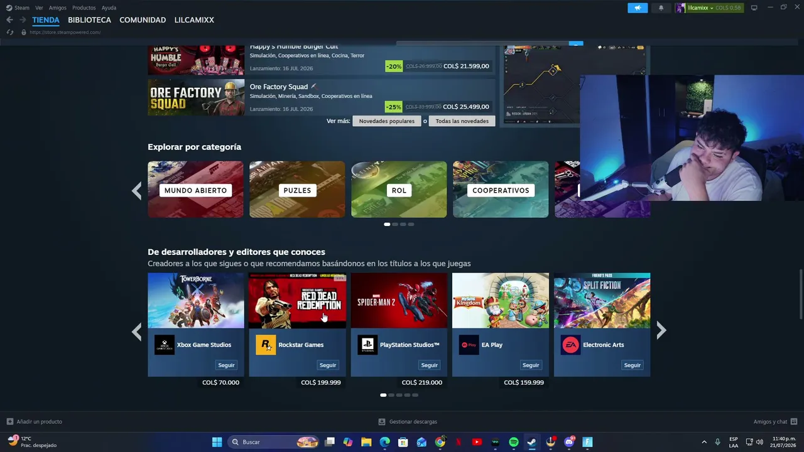Follow PlayStation Studios with Seguir
Screen dimensions: 804x452
point(429,365)
